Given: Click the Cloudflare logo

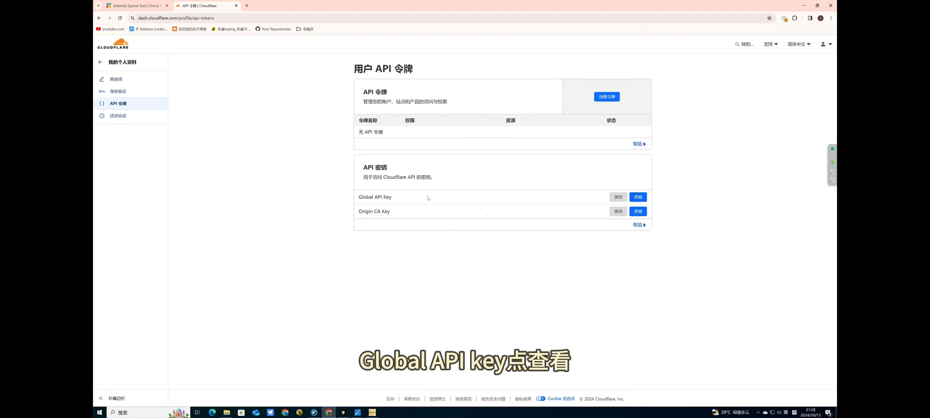Looking at the screenshot, I should point(113,44).
